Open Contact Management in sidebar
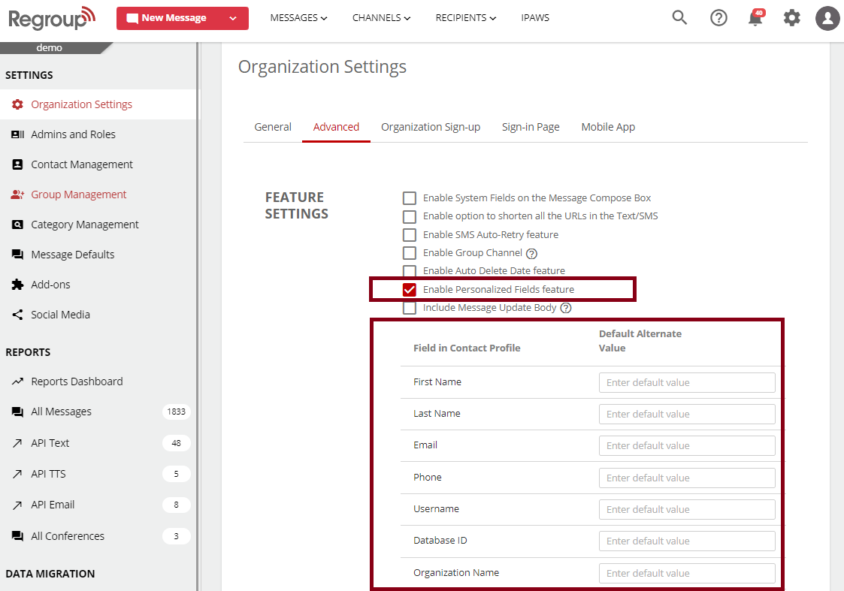The width and height of the screenshot is (844, 591). (x=81, y=164)
